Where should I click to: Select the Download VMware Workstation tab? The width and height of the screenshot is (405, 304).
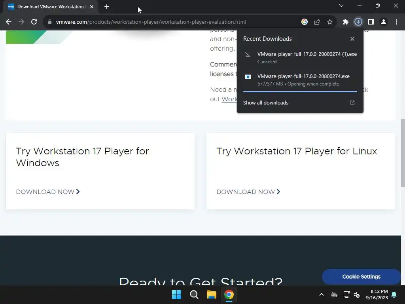tap(50, 7)
